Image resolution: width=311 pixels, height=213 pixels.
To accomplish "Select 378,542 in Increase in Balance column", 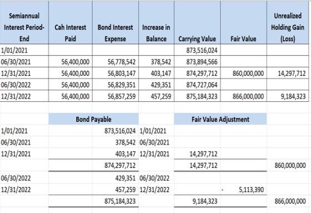I will coord(156,62).
